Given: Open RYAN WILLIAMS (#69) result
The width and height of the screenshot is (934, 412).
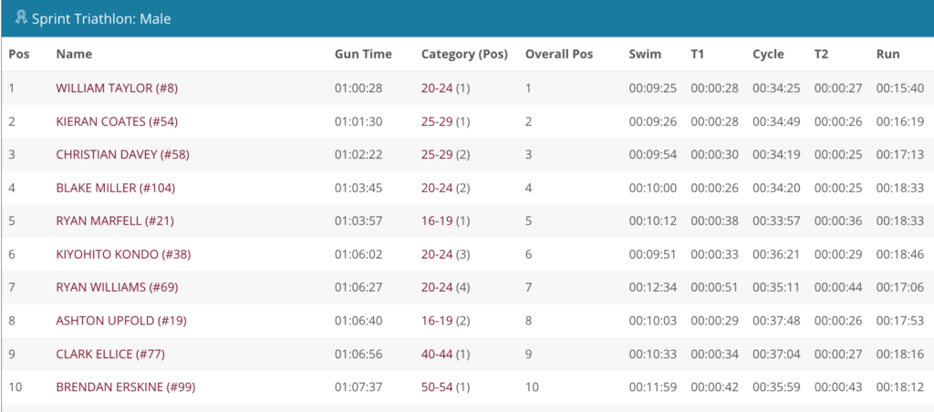Looking at the screenshot, I should pos(117,288).
